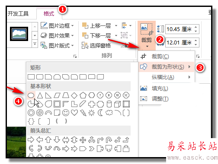This screenshot has height=164, width=218.
Task: Select the isosceles triangle shape
Action: pyautogui.click(x=40, y=95)
